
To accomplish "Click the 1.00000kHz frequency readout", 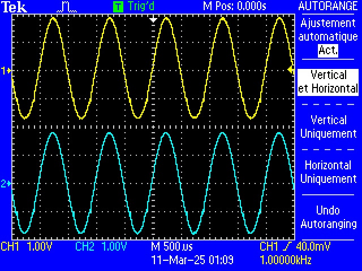I will click(x=286, y=260).
